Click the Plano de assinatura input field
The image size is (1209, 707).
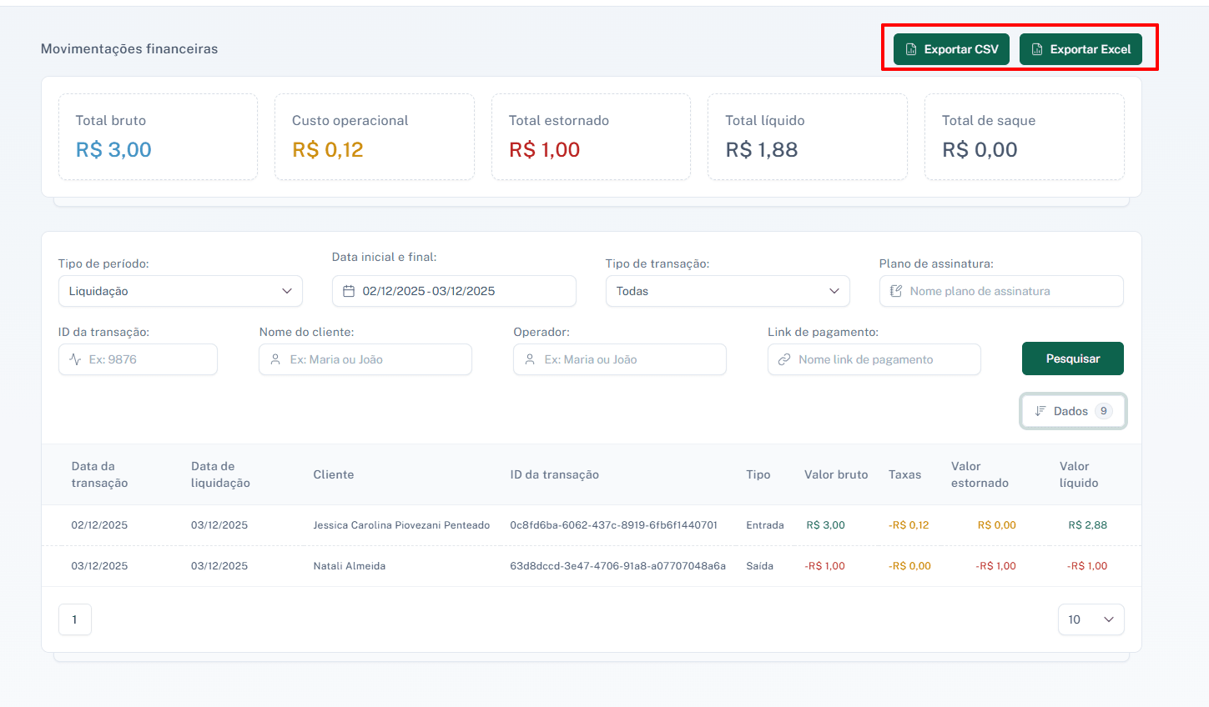point(1000,291)
